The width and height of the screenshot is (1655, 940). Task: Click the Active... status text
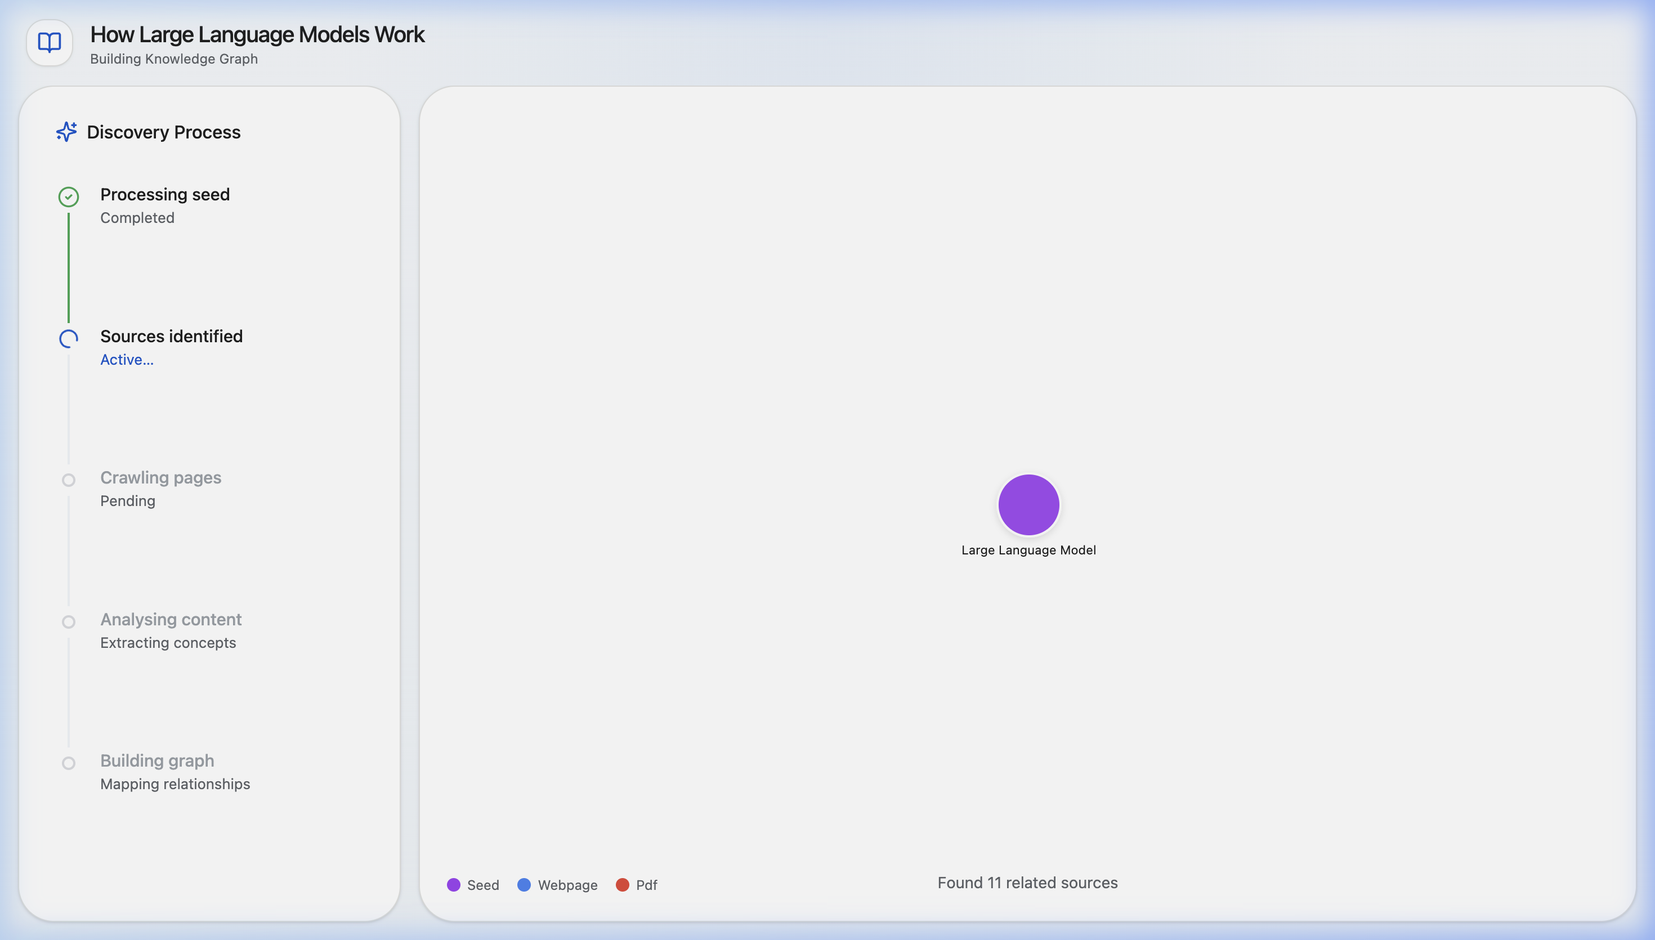127,360
